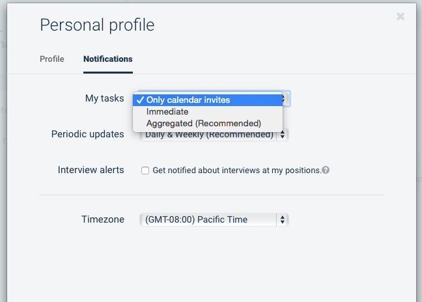Open the Periodic updates dropdown

214,135
